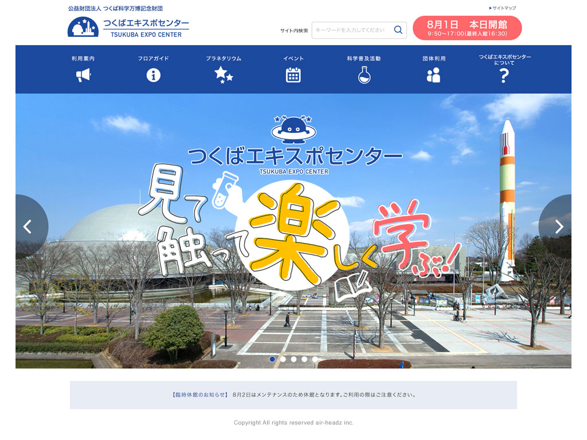Image resolution: width=587 pixels, height=440 pixels.
Task: Select the fourth carousel dot indicator
Action: click(x=304, y=359)
